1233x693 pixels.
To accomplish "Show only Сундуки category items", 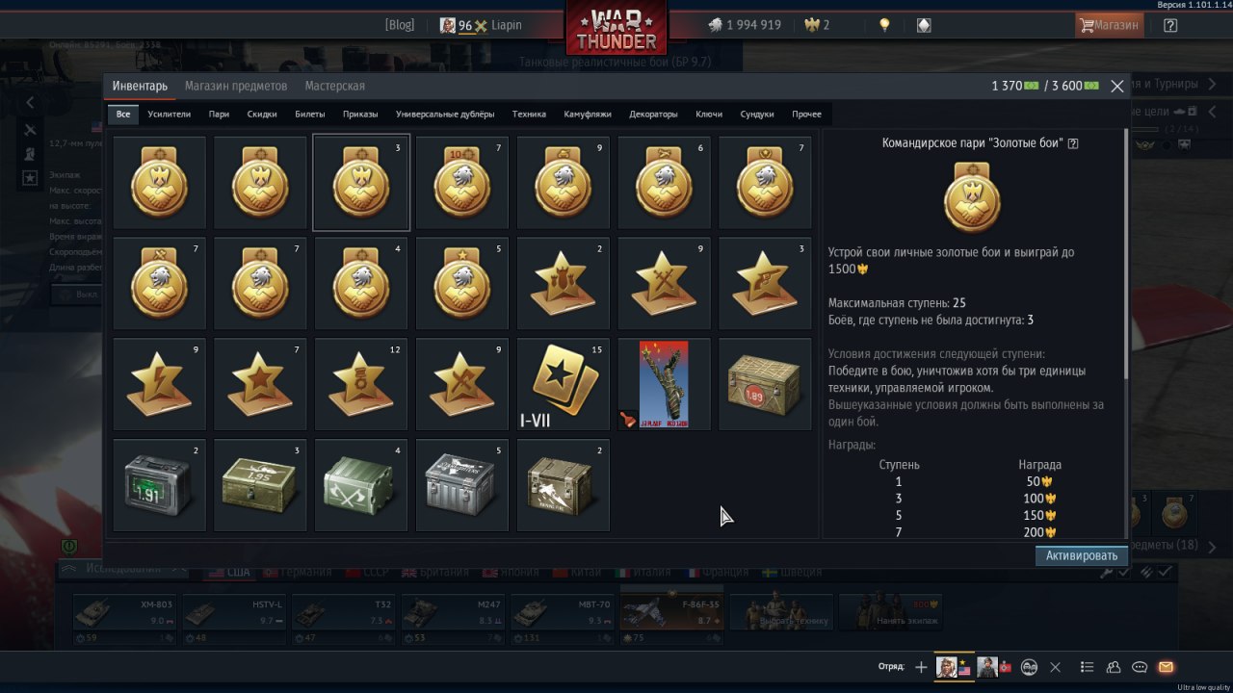I will [757, 114].
